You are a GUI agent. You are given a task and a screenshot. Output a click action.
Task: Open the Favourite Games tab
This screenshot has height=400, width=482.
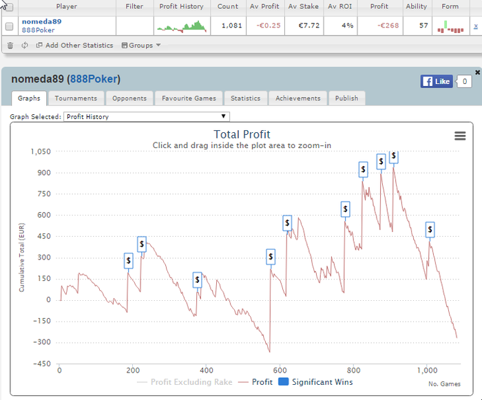pyautogui.click(x=189, y=98)
